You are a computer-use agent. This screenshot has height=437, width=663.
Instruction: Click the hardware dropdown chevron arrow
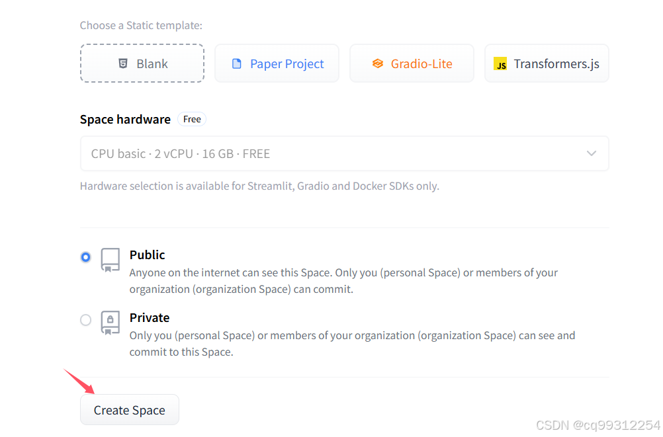(592, 153)
